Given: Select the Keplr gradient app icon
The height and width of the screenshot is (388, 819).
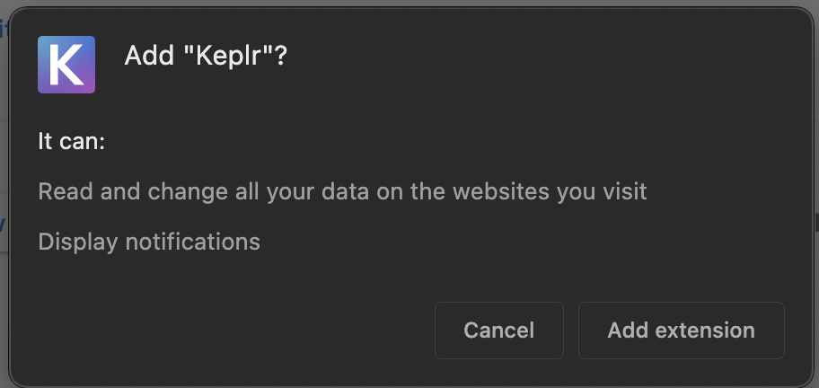Looking at the screenshot, I should [x=66, y=65].
